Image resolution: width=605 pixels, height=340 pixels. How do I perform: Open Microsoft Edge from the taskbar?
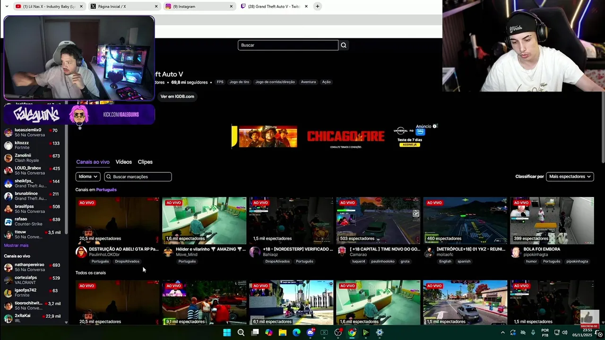296,332
